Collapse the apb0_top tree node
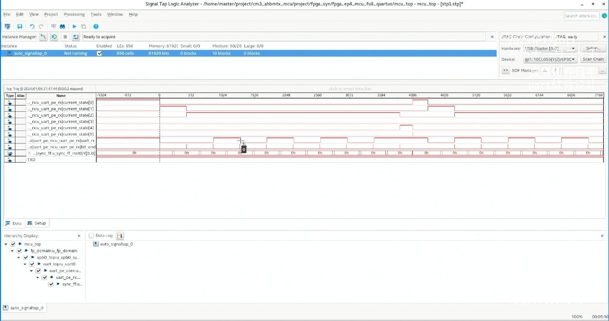This screenshot has width=609, height=321. pos(18,258)
